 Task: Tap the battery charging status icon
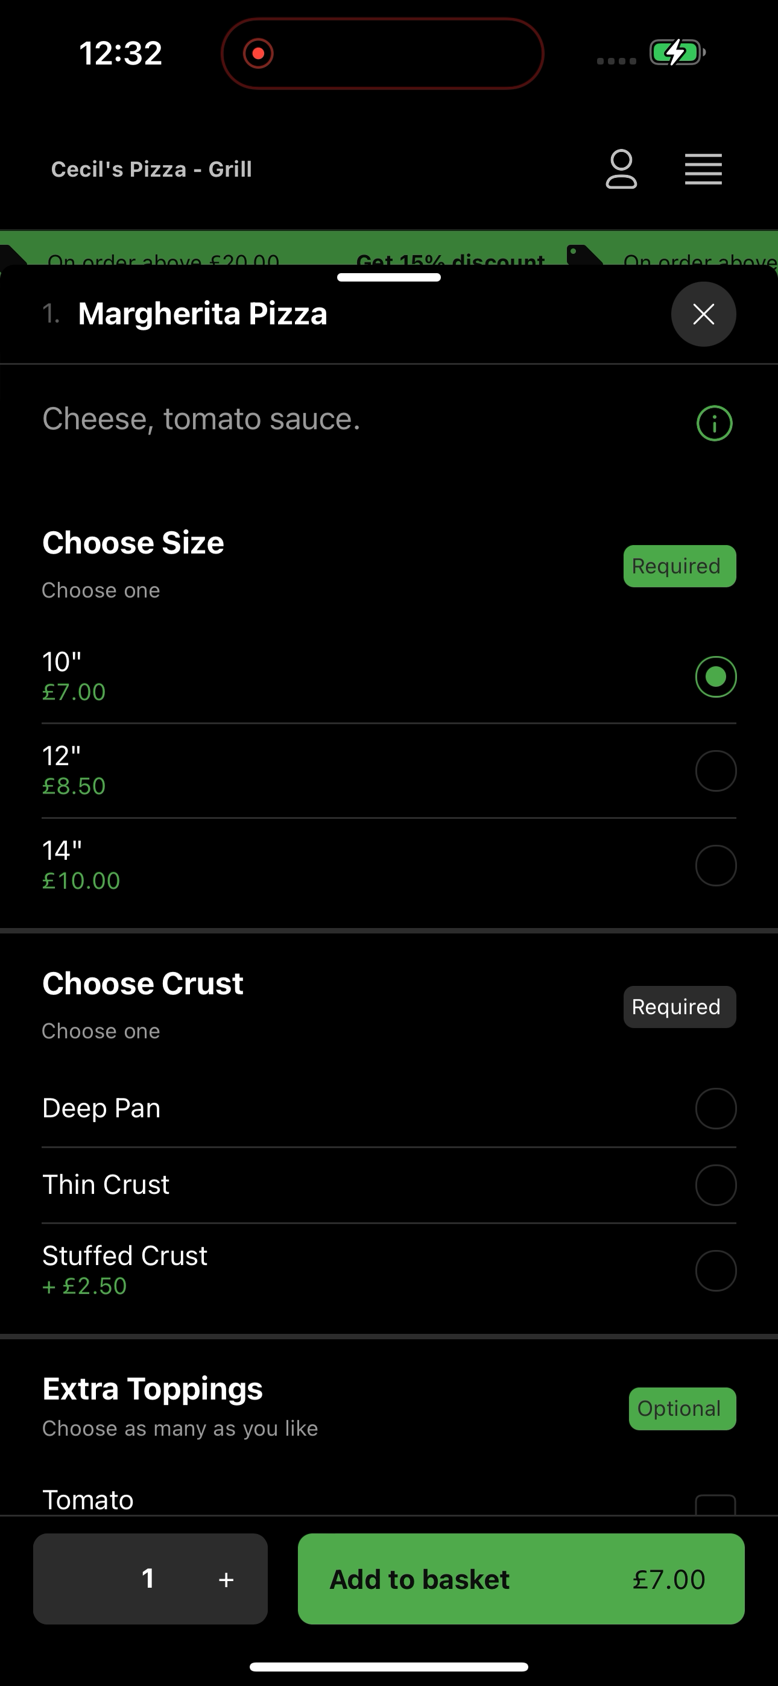(677, 52)
